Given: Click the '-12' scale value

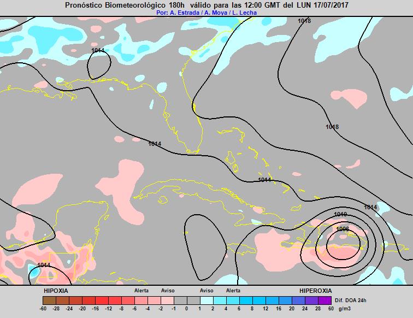Looking at the screenshot, I should [109, 309].
